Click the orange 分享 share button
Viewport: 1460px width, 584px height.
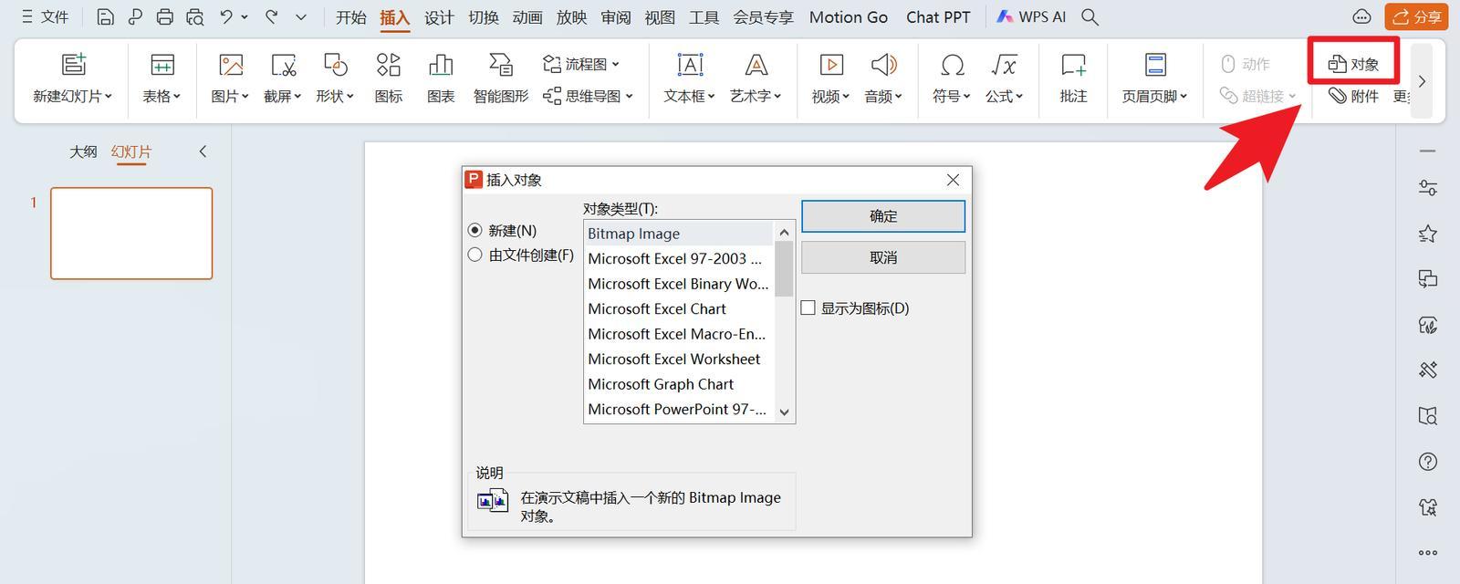(1416, 16)
